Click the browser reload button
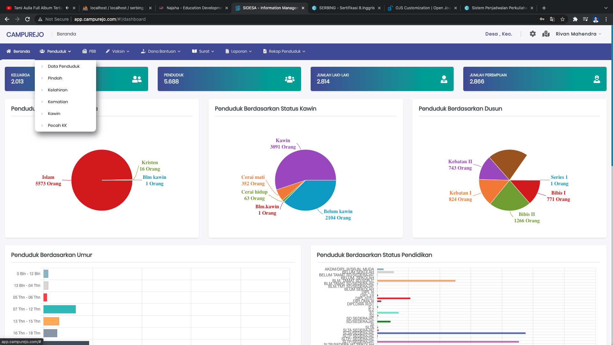The image size is (613, 345). [27, 19]
